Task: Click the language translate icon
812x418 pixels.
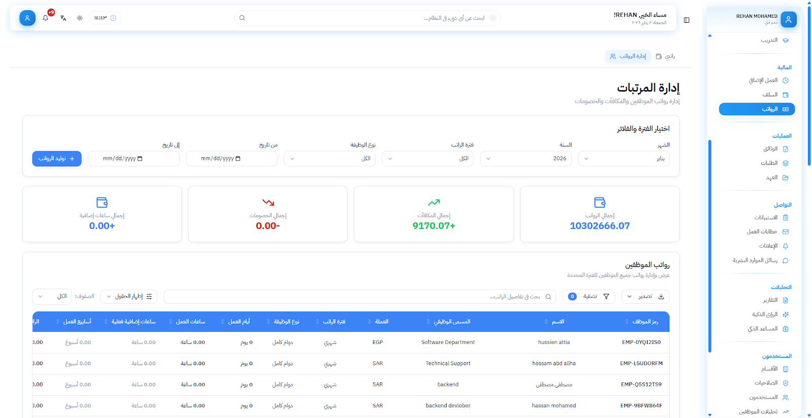Action: coord(63,18)
